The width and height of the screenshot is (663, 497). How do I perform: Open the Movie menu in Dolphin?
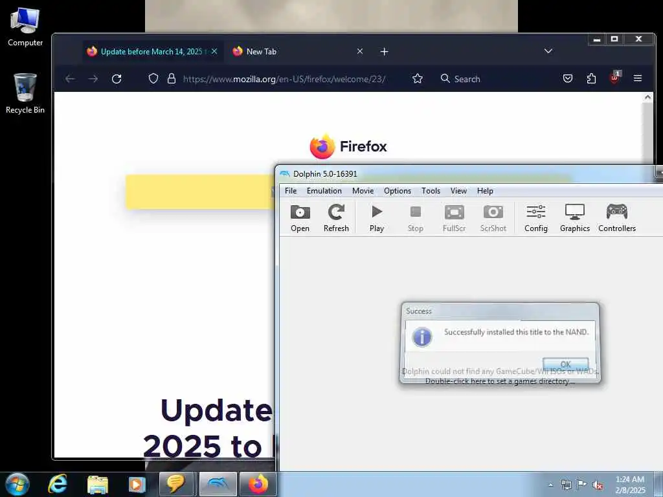tap(363, 191)
